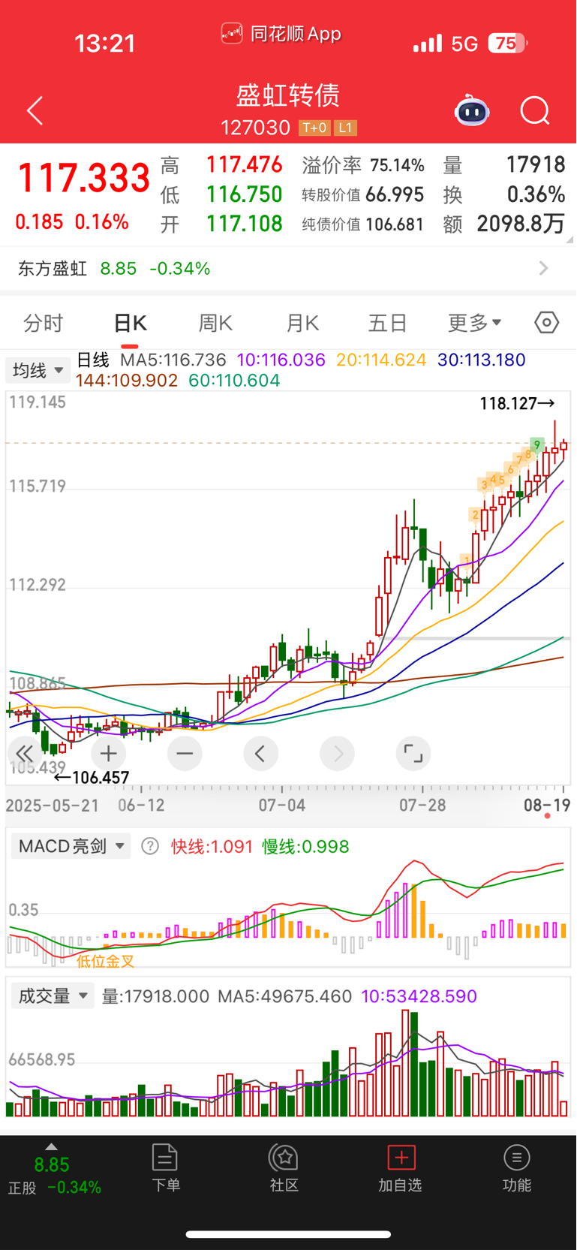
Task: Zoom in chart with plus button
Action: [x=109, y=753]
